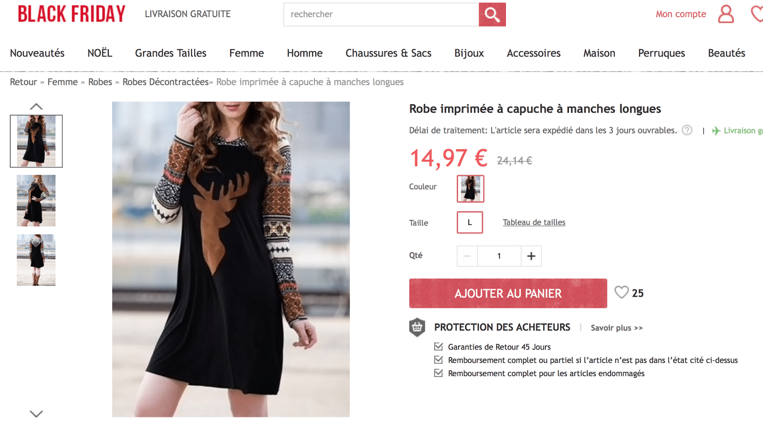Click the rechercher search field
Screen dimensions: 763x429
381,14
